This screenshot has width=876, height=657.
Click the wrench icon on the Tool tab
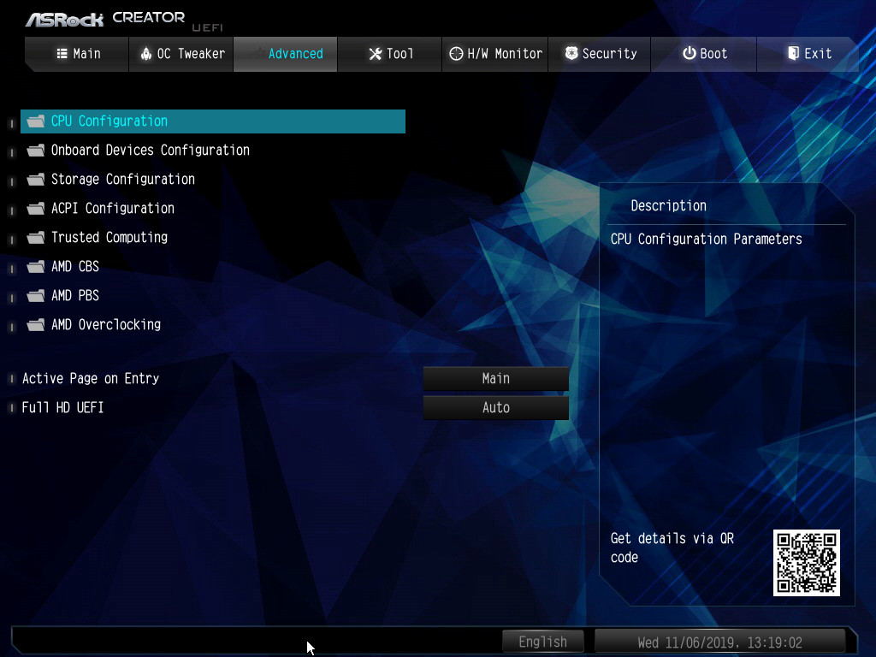[x=375, y=54]
